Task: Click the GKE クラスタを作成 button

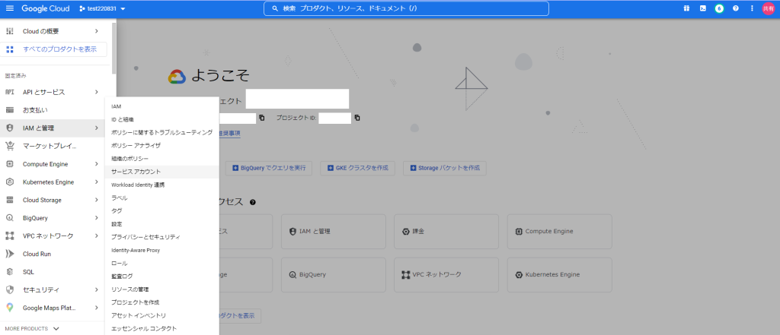Action: (x=357, y=167)
